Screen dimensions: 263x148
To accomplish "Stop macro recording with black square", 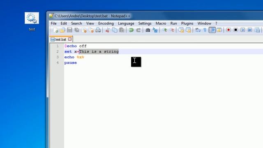I will [235, 30].
